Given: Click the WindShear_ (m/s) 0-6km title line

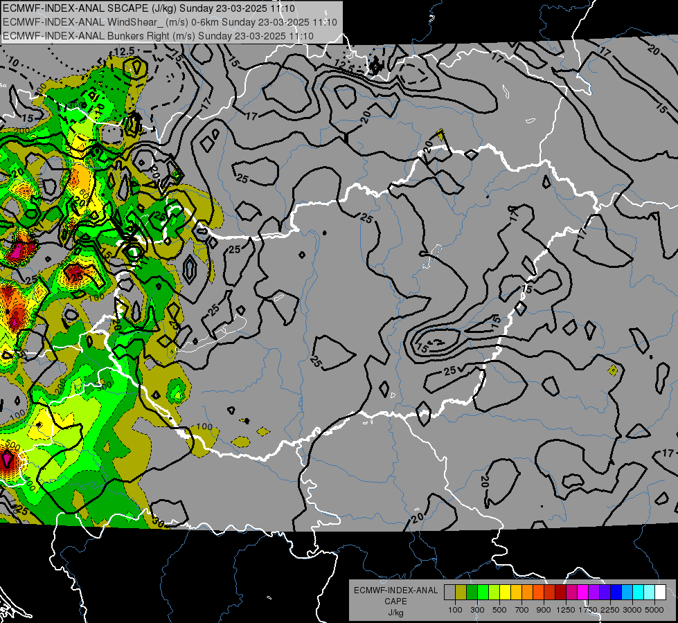Looking at the screenshot, I should [170, 22].
